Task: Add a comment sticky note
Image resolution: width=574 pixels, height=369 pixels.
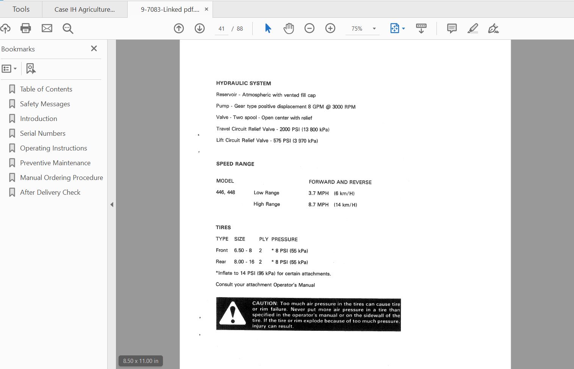Action: click(x=452, y=28)
